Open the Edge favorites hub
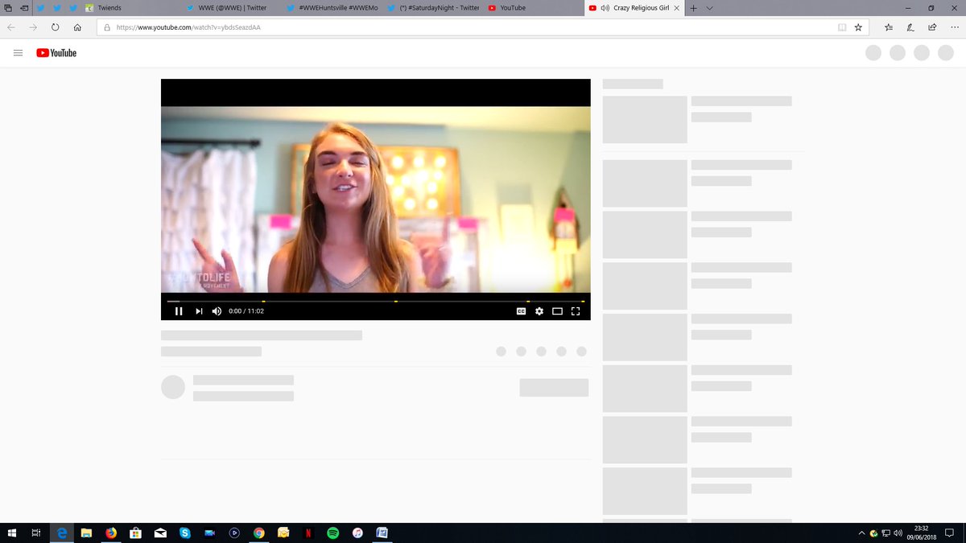 [889, 27]
